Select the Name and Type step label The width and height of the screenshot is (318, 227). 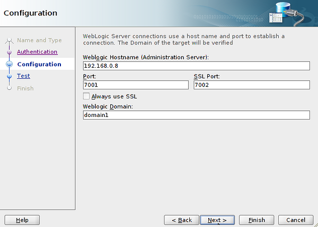tap(39, 40)
